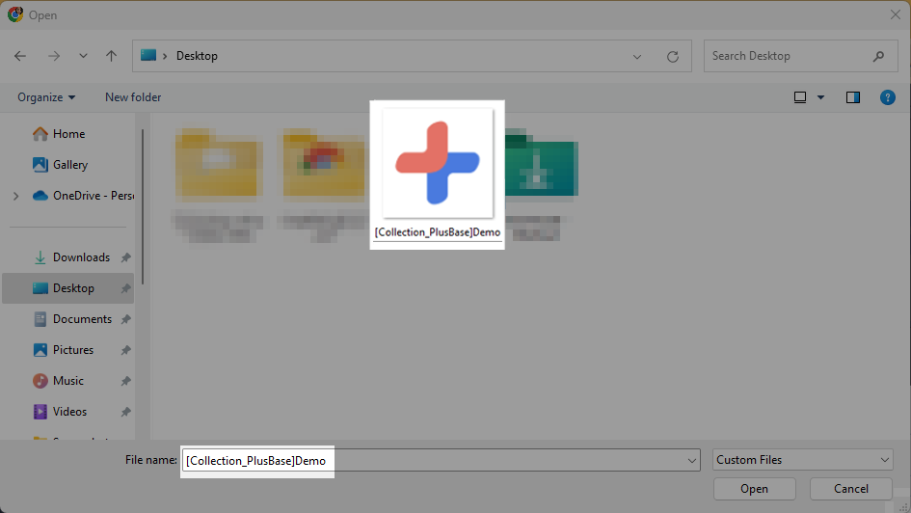
Task: Select the [Collection_PlusBase]Demo file thumbnail
Action: pyautogui.click(x=438, y=164)
